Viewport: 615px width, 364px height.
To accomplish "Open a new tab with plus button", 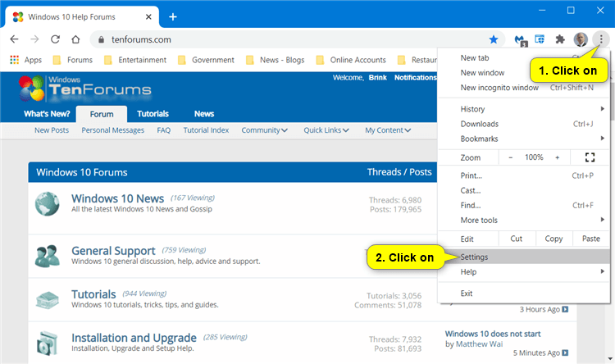I will click(x=172, y=17).
